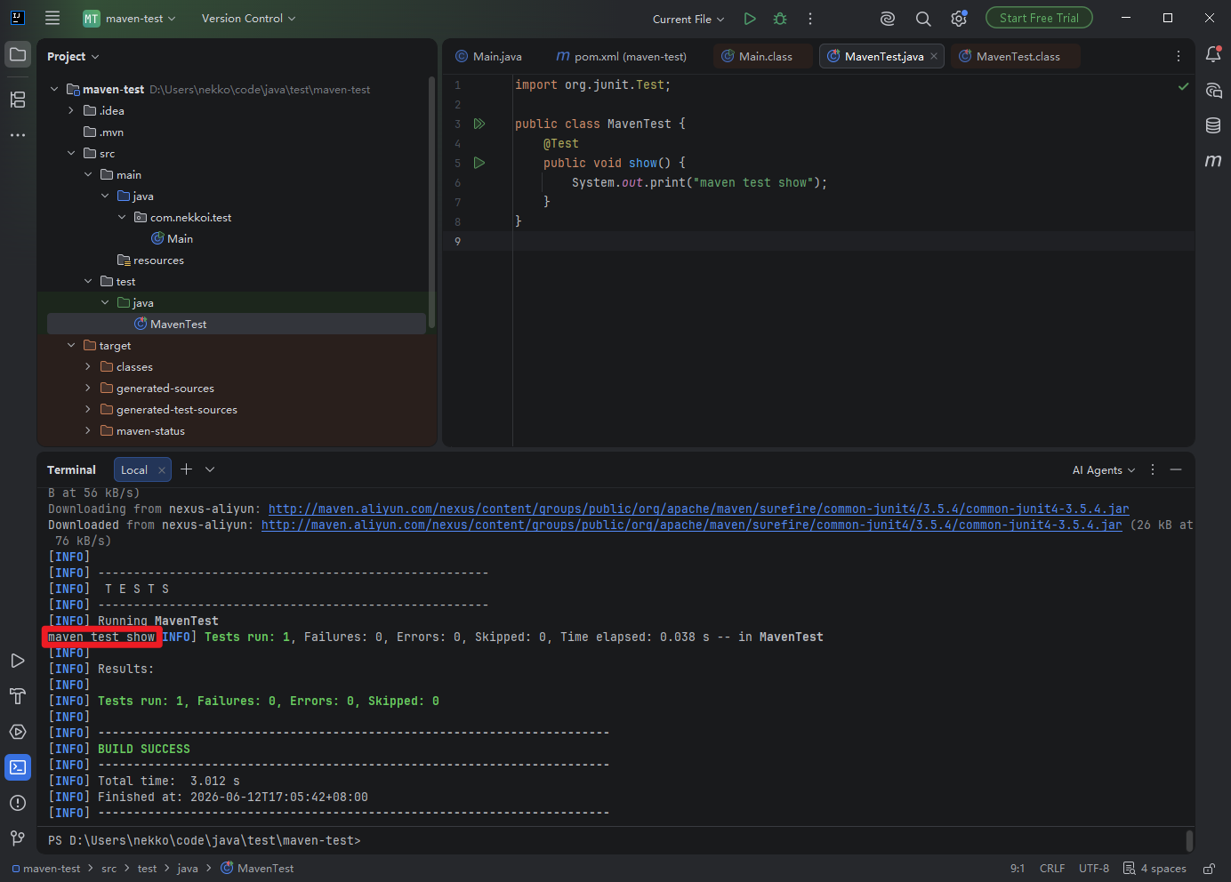Image resolution: width=1231 pixels, height=882 pixels.
Task: Open Search Everywhere magnifier
Action: (923, 19)
